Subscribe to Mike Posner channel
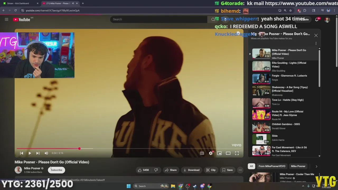The image size is (338, 190). click(x=56, y=170)
